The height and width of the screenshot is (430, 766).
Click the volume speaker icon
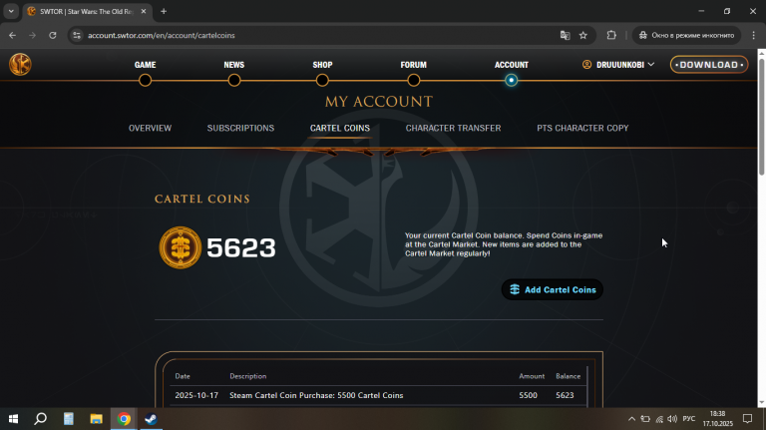tap(672, 419)
